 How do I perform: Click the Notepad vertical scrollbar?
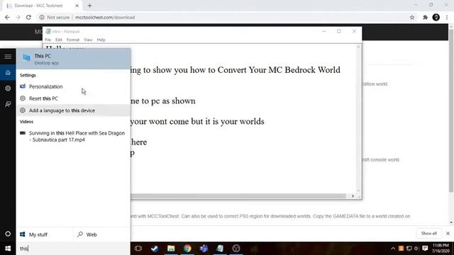(358, 119)
